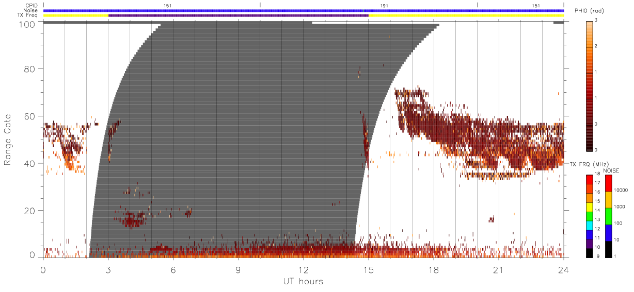Select the green 13–14 MHz swatch in the TX FRQ legend
The width and height of the screenshot is (634, 292).
589,216
